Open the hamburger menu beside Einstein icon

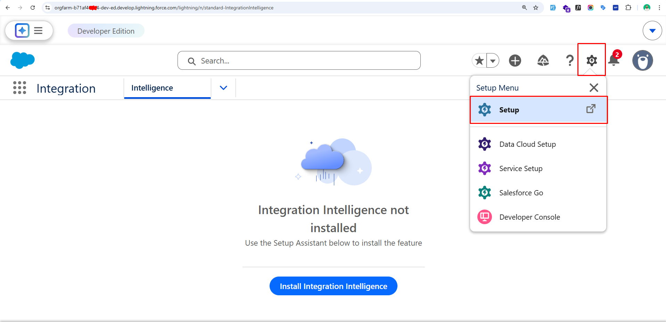coord(38,30)
